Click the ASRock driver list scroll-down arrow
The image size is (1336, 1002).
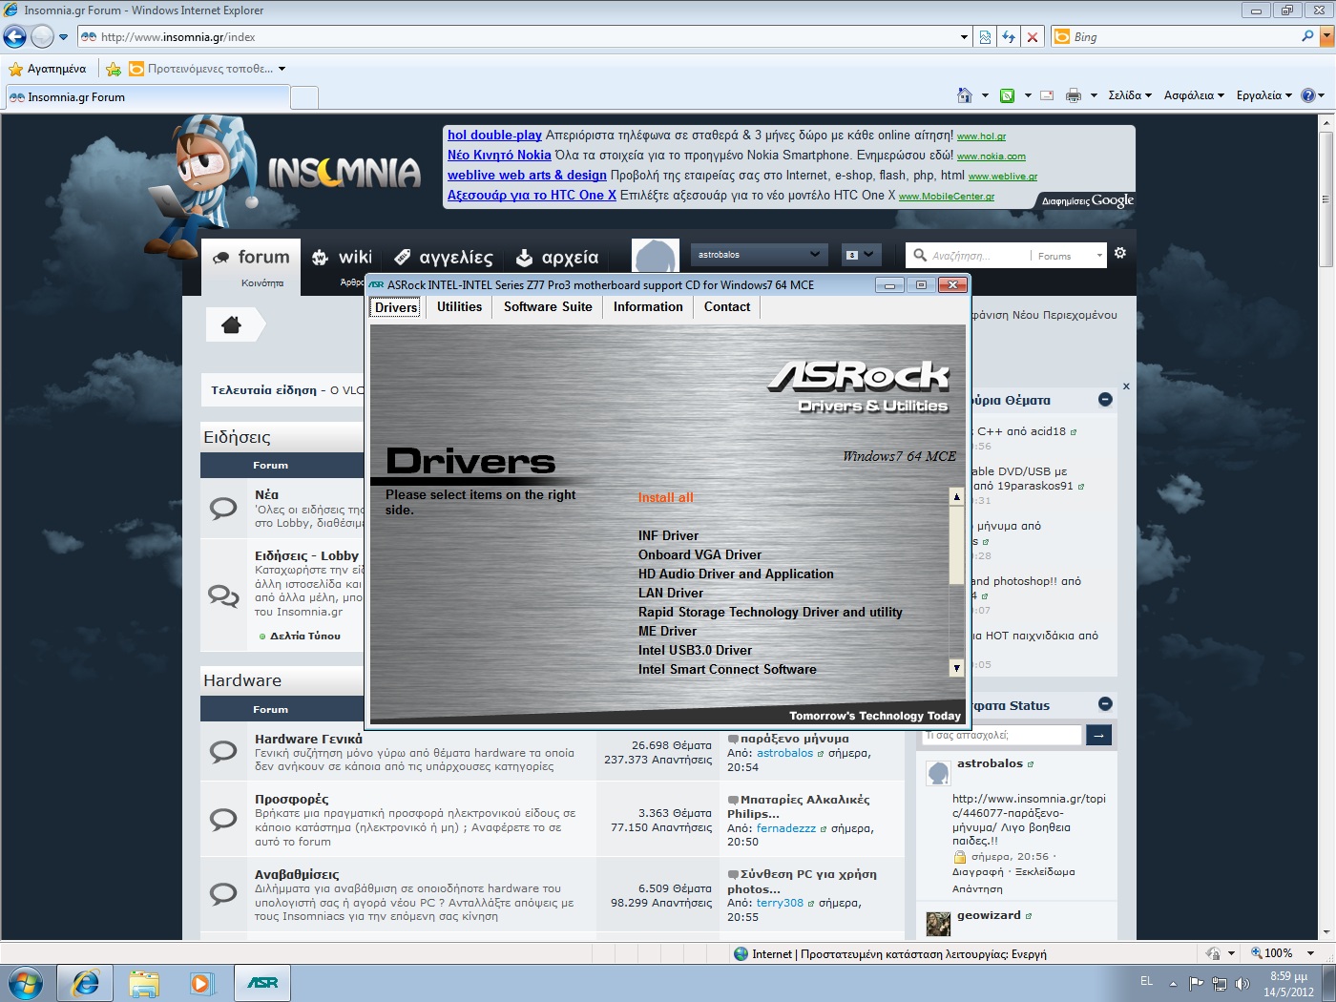pyautogui.click(x=956, y=668)
